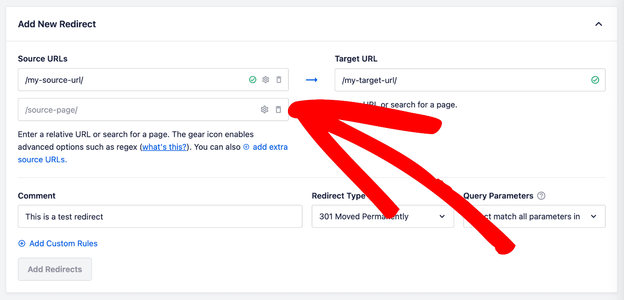Remove the empty /source-page/ source row

[279, 110]
